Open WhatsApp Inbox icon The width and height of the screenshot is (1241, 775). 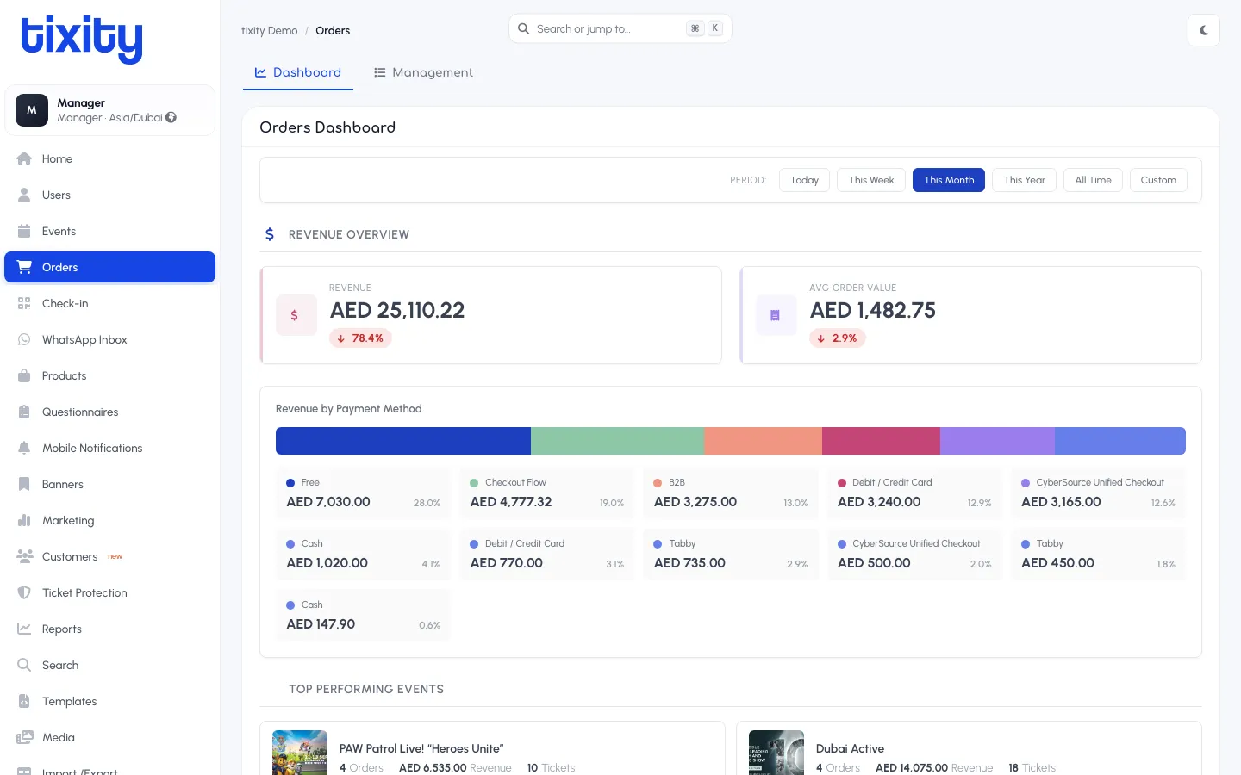(24, 339)
